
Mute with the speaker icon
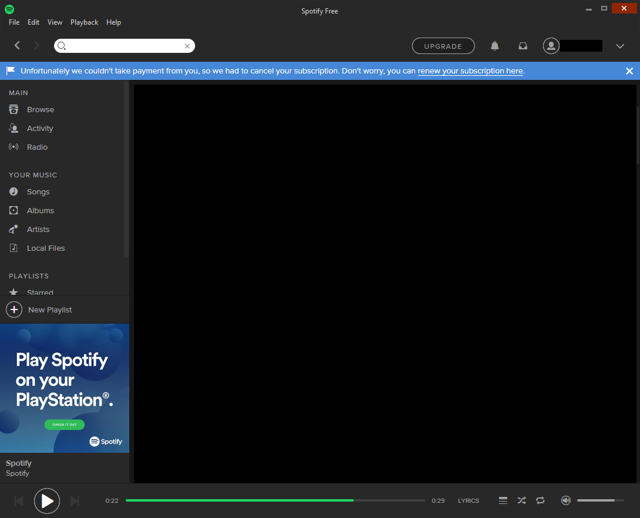coord(566,500)
